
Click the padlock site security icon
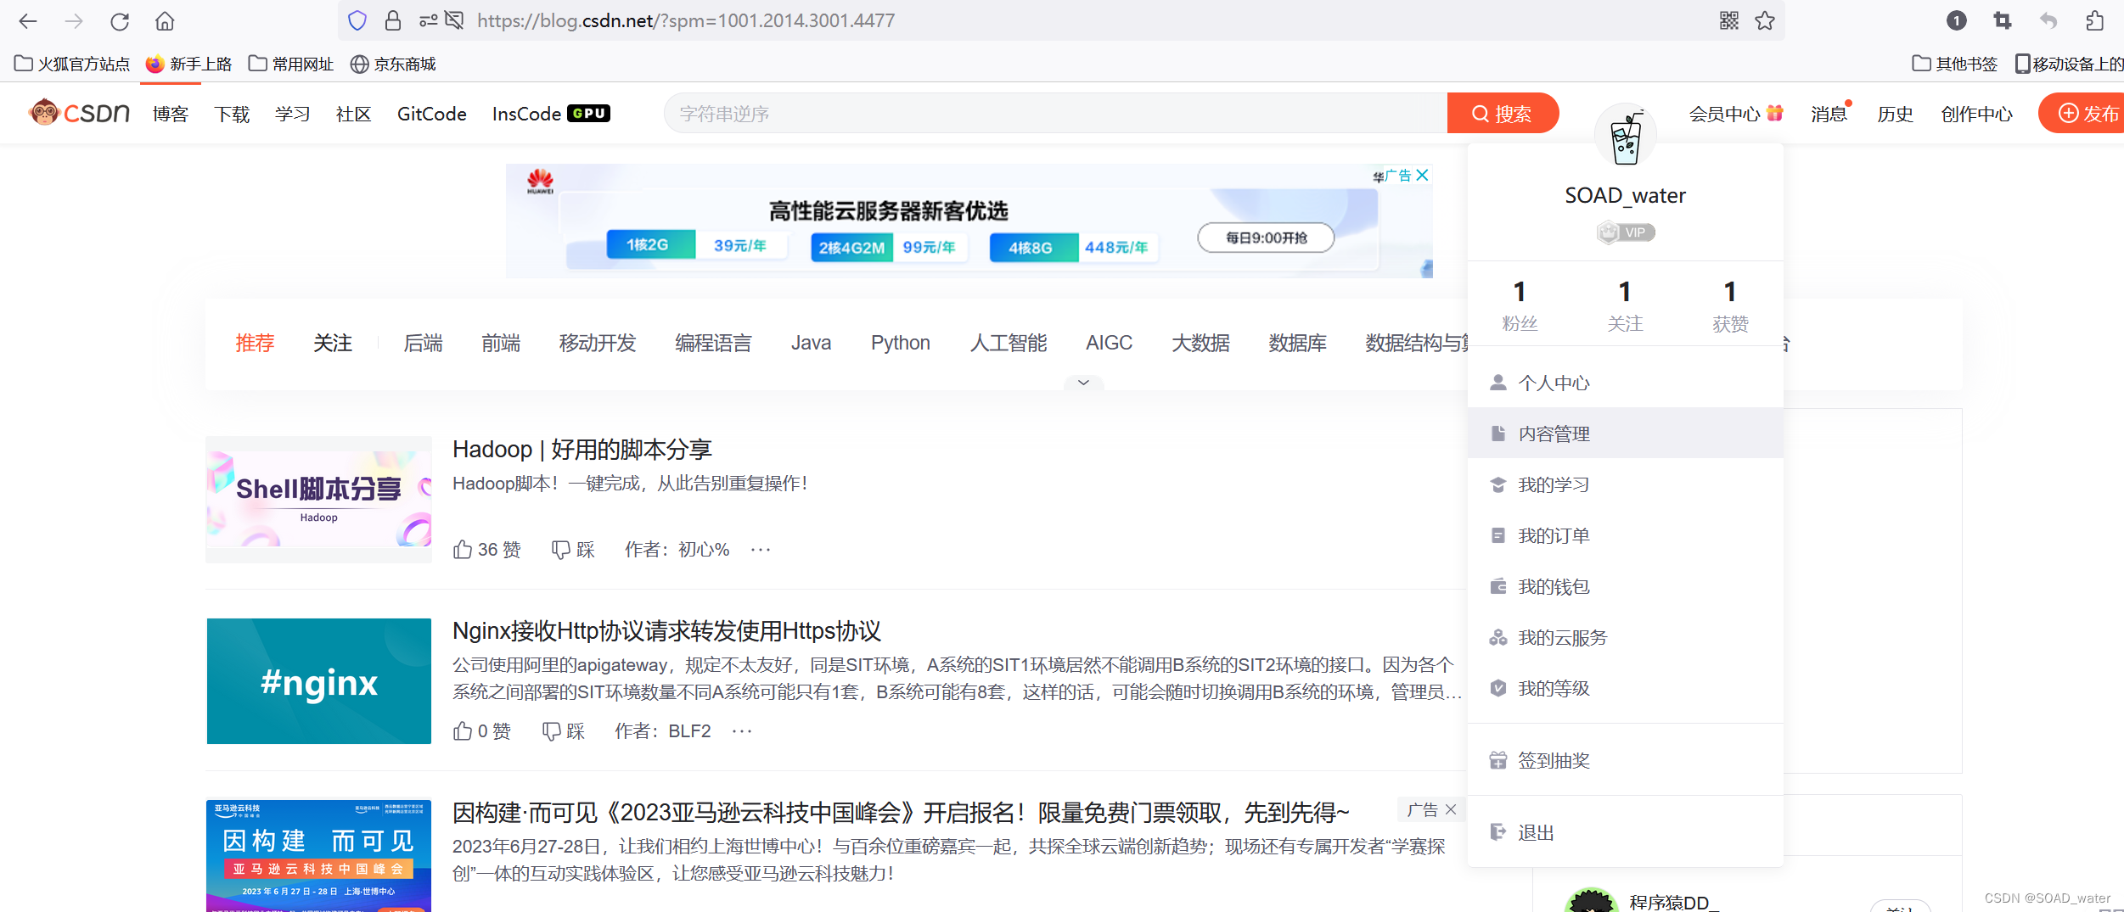click(x=392, y=20)
